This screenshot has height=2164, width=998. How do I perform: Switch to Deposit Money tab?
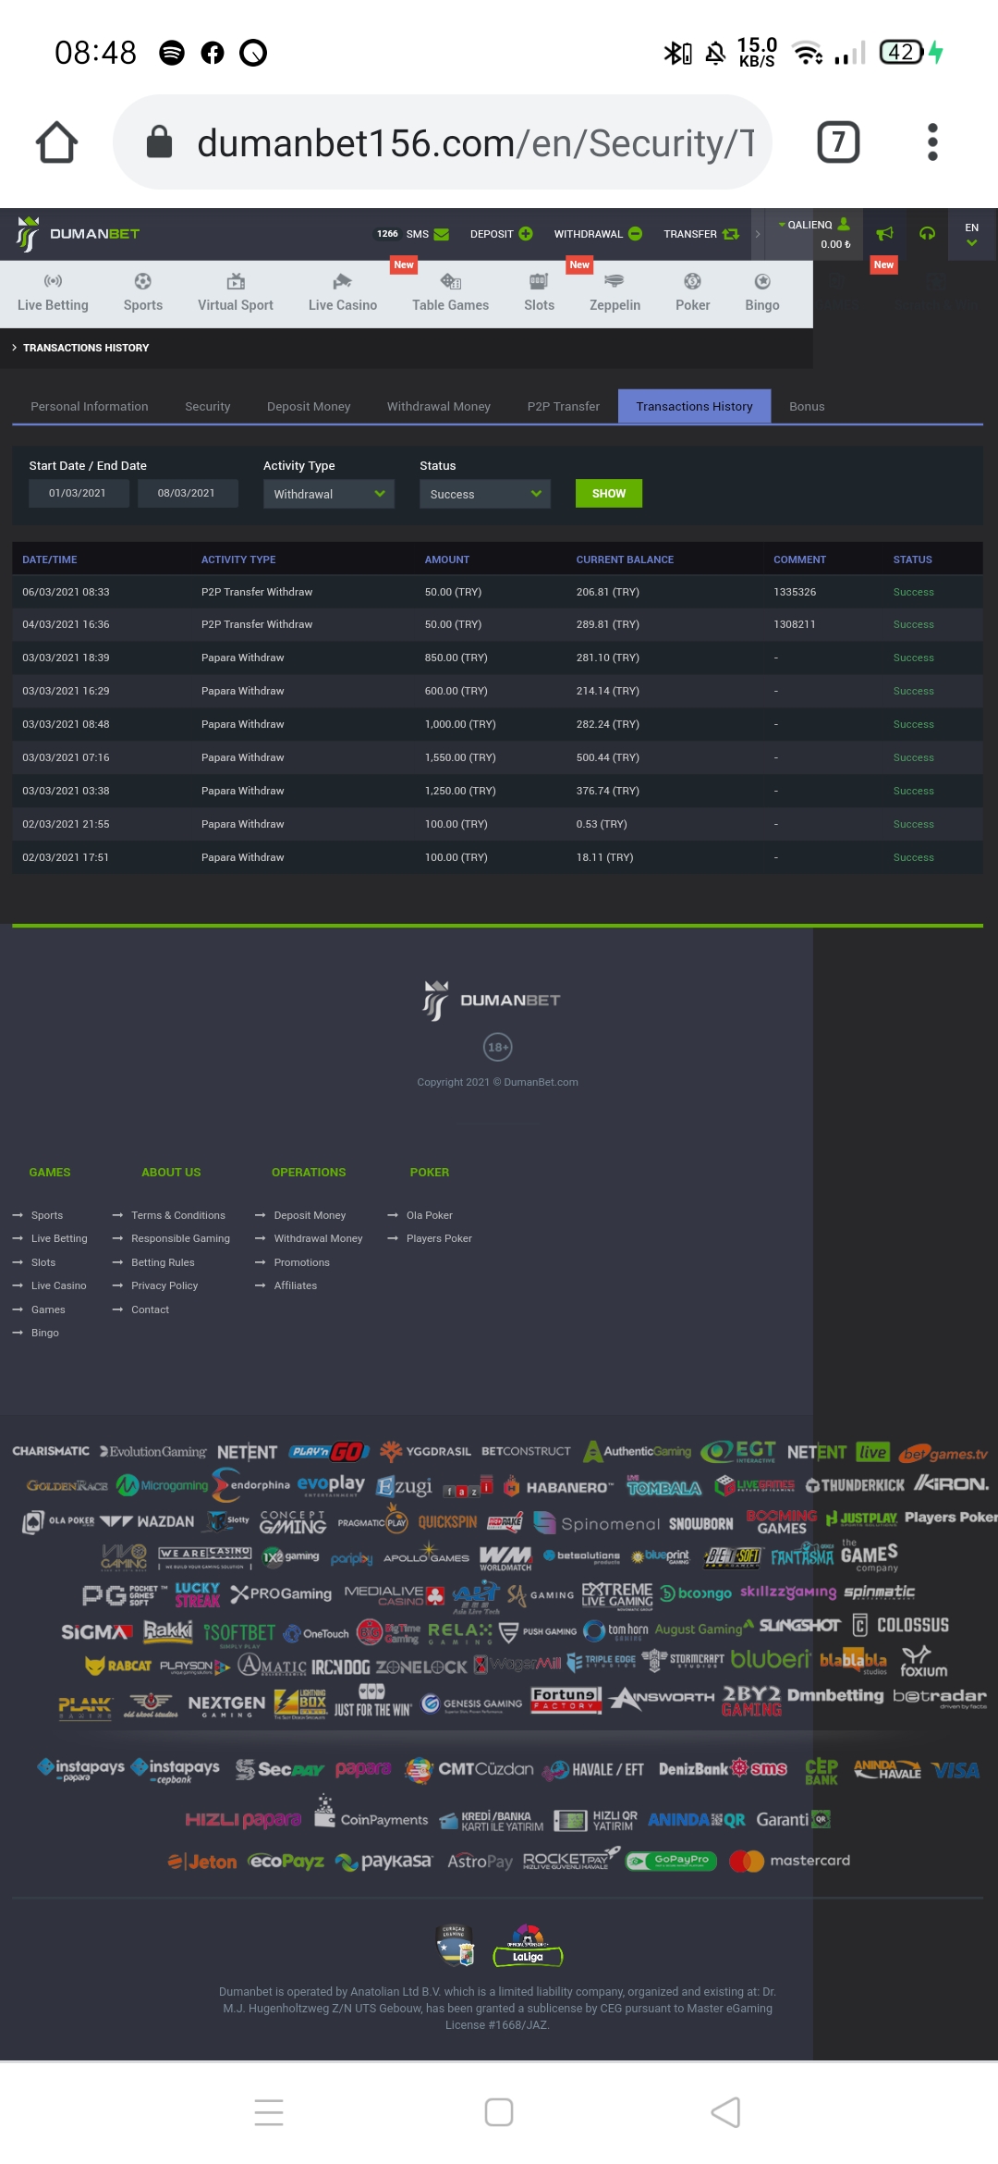309,406
